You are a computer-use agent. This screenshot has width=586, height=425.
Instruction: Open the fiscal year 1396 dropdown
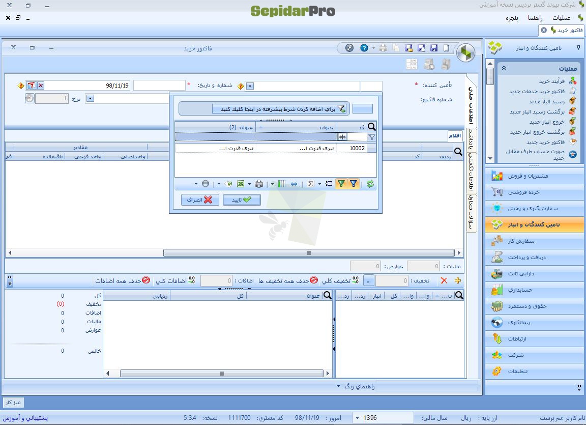tap(358, 417)
